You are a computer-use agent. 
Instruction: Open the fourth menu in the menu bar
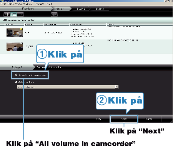click(x=28, y=4)
